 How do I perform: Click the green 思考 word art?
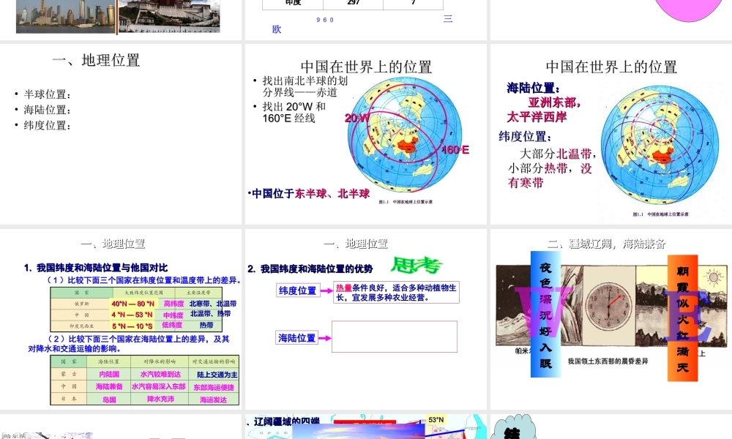click(416, 266)
